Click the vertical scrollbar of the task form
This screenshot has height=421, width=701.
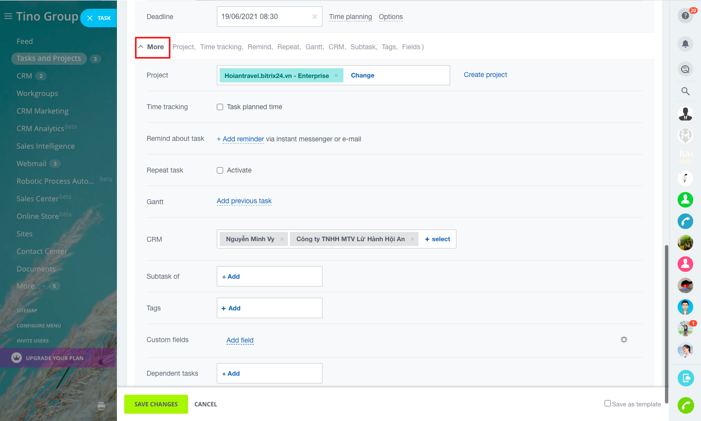[x=666, y=324]
